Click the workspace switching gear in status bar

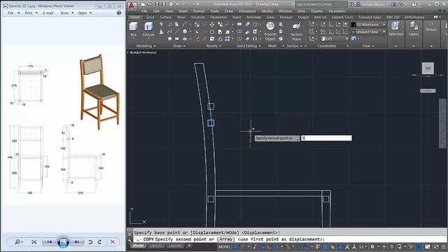click(x=372, y=246)
